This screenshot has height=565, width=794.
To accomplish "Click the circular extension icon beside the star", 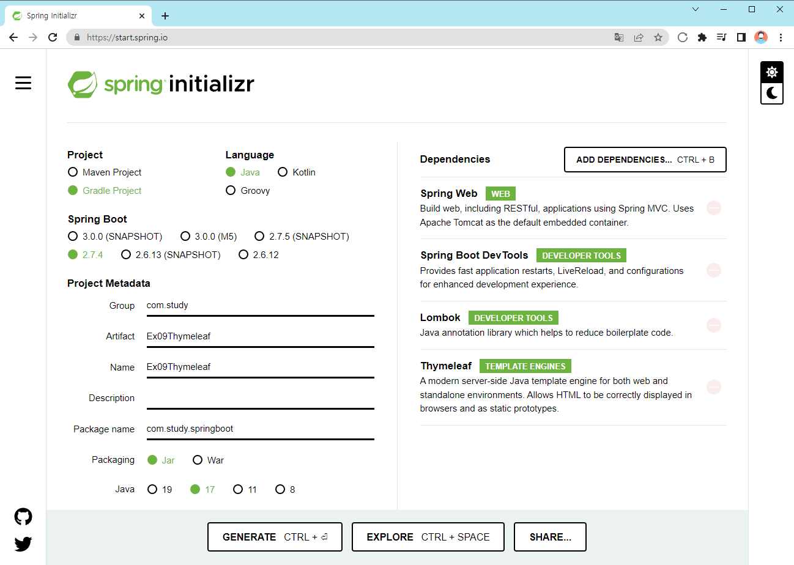I will (683, 37).
